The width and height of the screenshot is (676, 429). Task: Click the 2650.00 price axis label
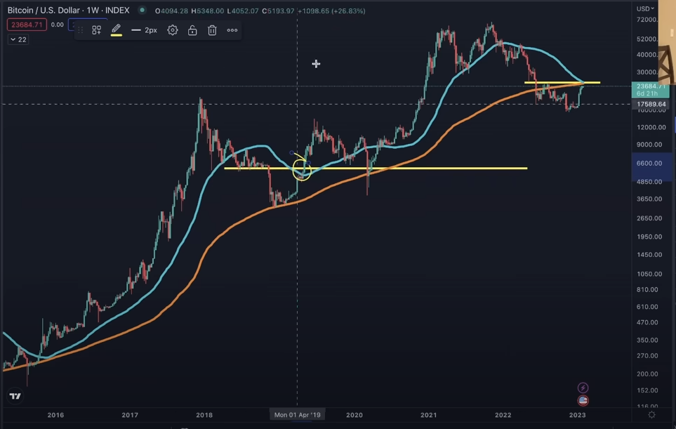tap(649, 218)
